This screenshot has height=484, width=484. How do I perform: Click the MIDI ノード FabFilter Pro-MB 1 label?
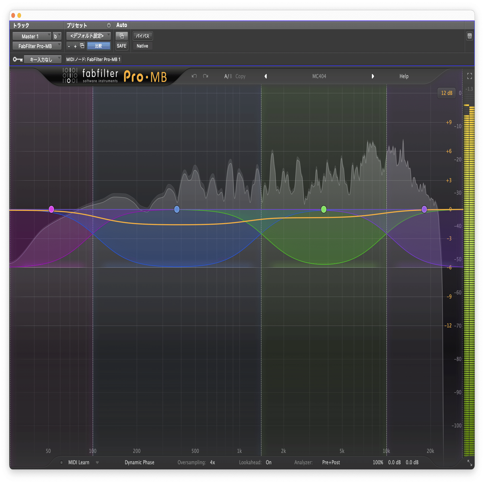(93, 59)
